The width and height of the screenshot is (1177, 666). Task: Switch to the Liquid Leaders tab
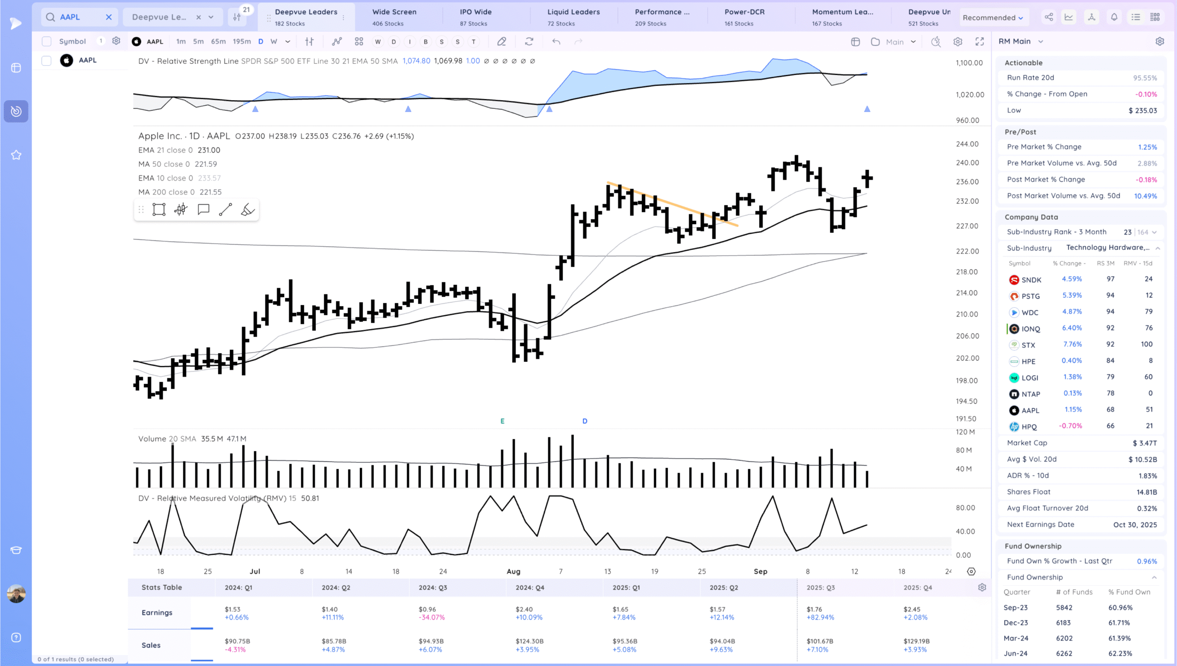point(573,17)
